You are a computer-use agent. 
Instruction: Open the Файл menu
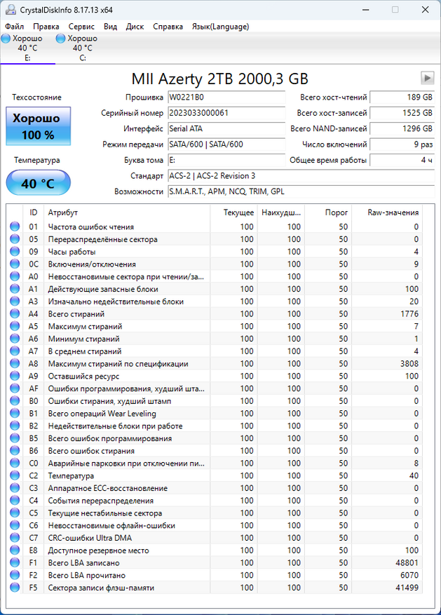(15, 26)
